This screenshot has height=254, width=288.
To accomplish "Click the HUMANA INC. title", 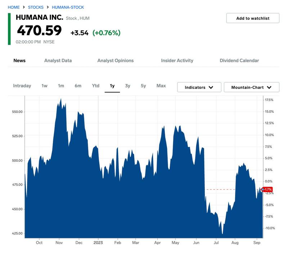I will coord(40,17).
